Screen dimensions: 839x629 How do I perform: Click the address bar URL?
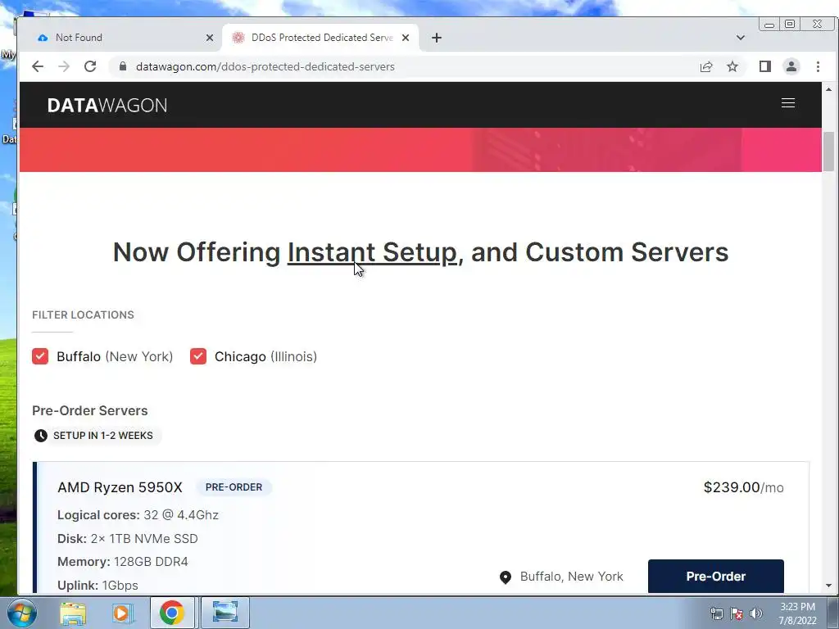pos(265,66)
